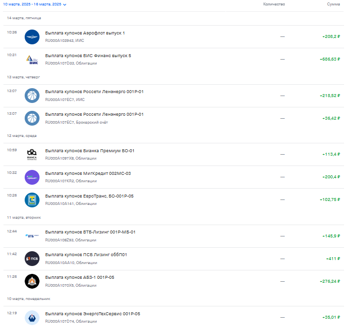Open Выплата купонов Аэрофлот выпуск 1
This screenshot has width=348, height=332.
85,33
